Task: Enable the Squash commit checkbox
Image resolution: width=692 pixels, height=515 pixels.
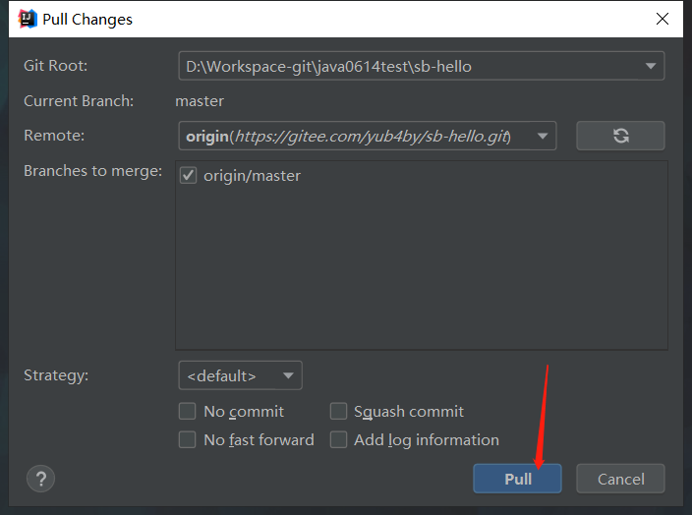Action: (338, 411)
